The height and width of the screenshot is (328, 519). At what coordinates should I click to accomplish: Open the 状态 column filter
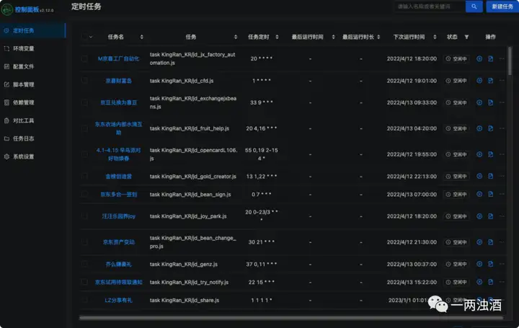click(466, 37)
